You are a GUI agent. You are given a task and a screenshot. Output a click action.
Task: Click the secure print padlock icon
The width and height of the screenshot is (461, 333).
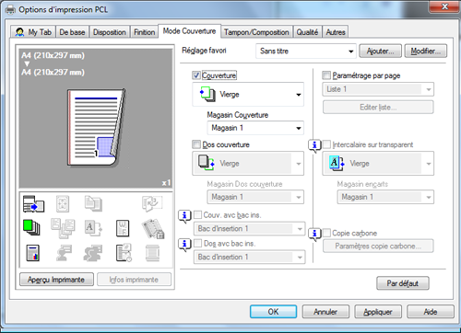tap(153, 229)
